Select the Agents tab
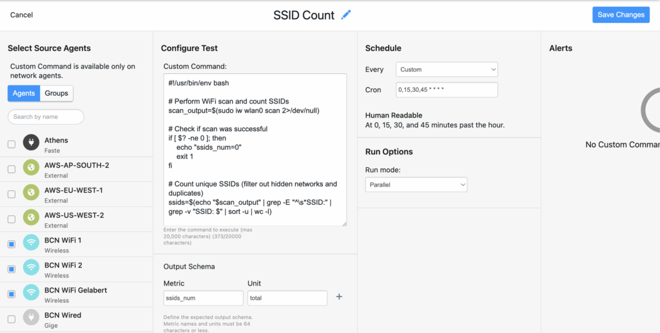The width and height of the screenshot is (660, 333). [24, 93]
